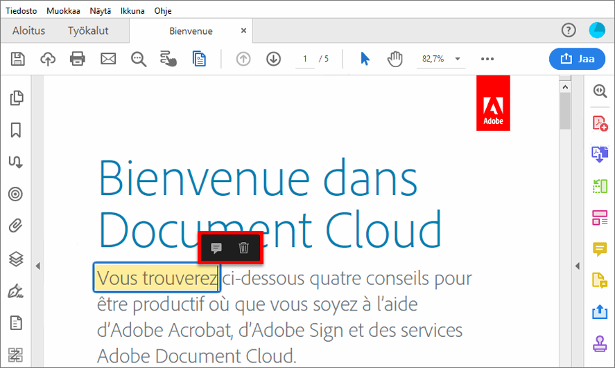Click the 82,7% zoom value field
Image resolution: width=615 pixels, height=368 pixels.
[x=433, y=59]
